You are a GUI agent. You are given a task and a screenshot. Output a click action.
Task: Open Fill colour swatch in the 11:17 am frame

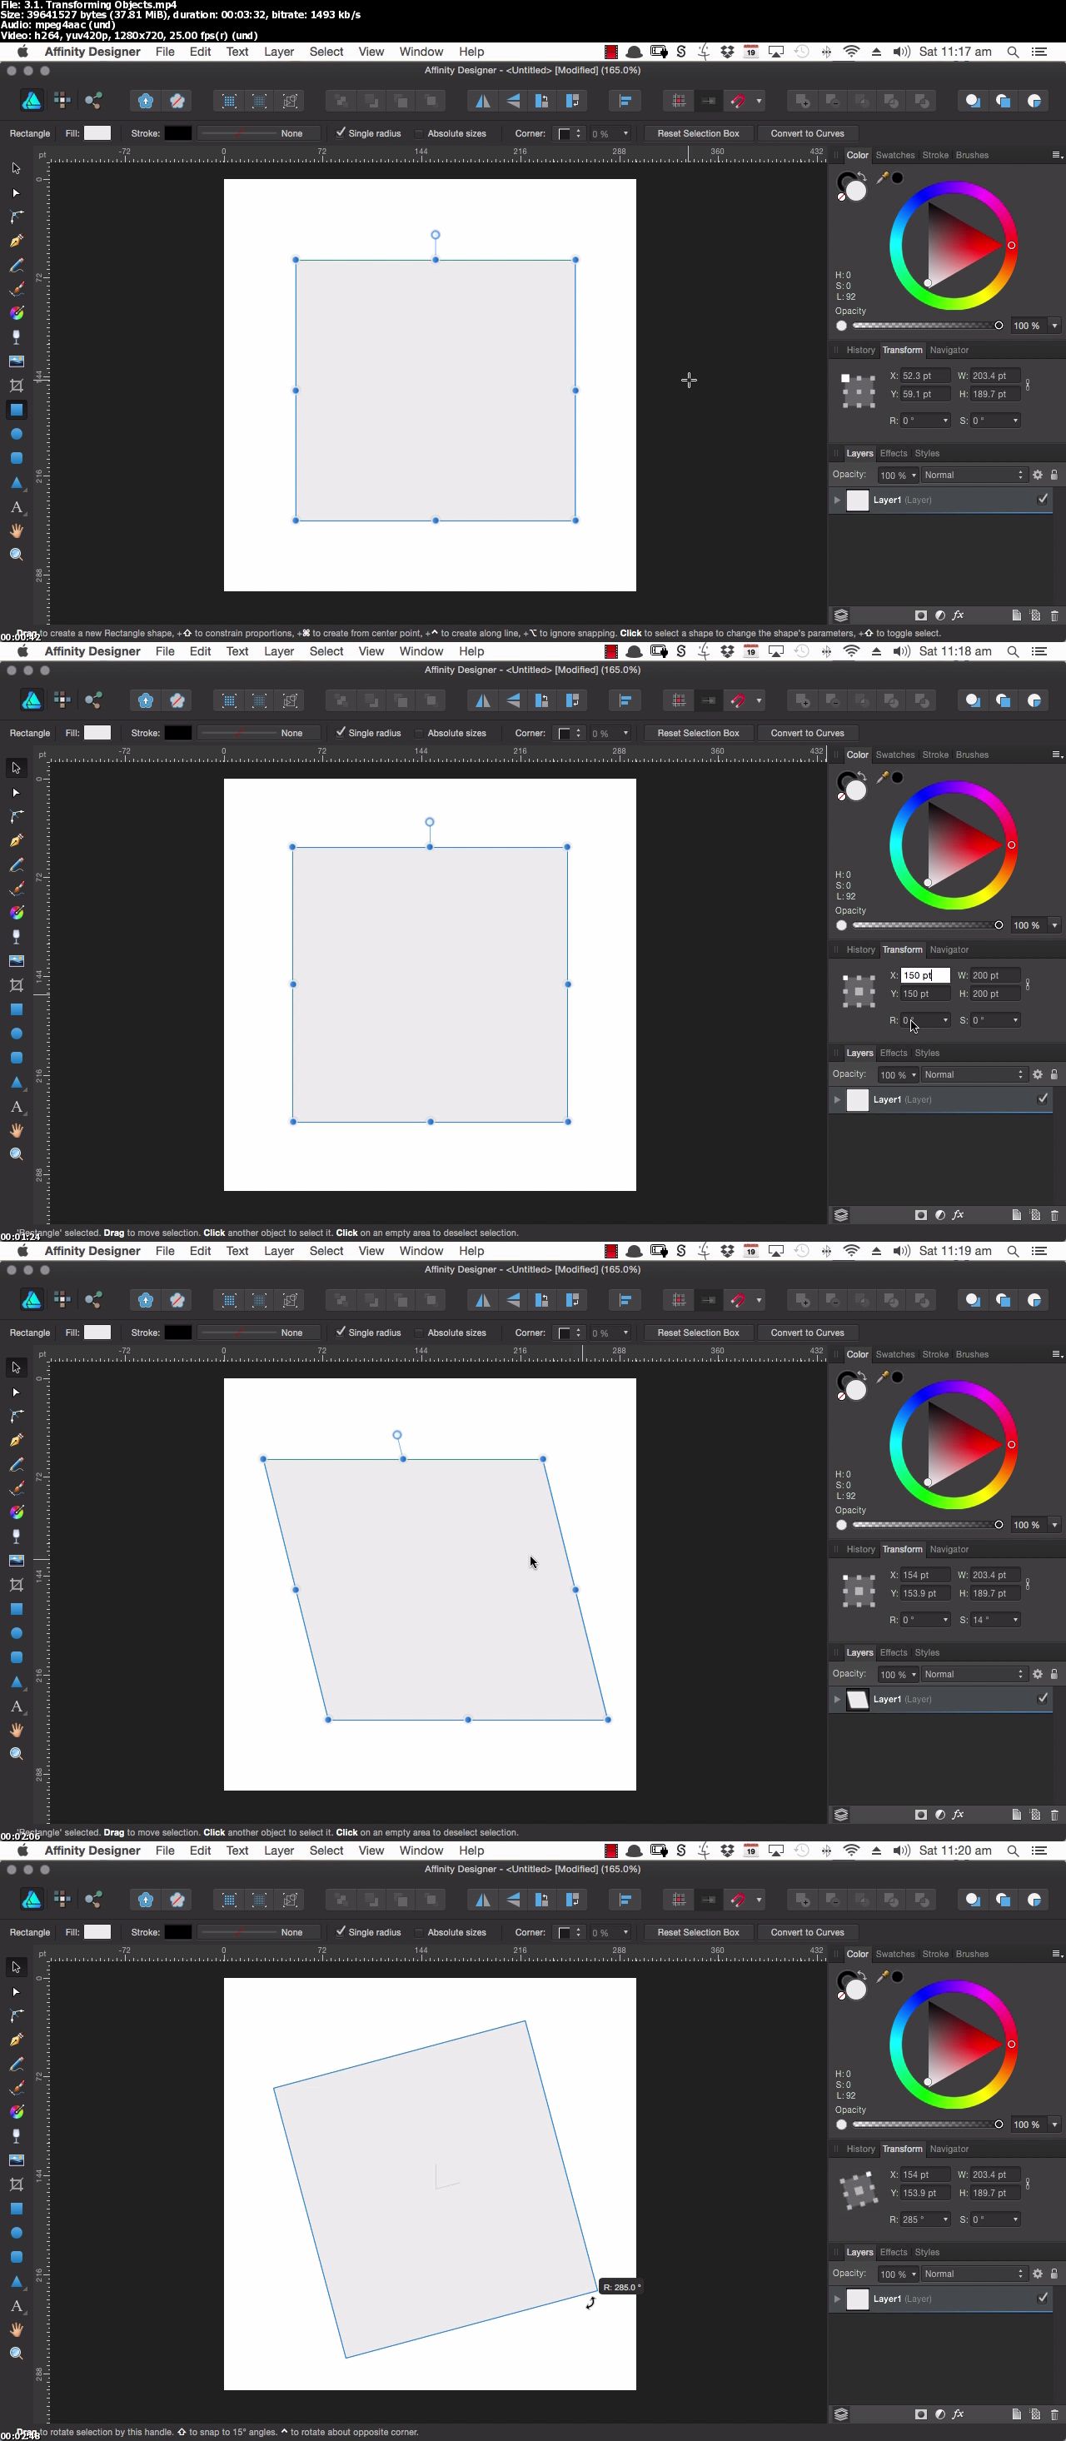[x=97, y=133]
